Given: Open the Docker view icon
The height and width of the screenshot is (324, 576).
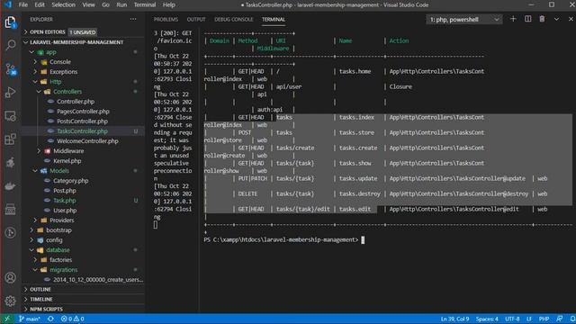Looking at the screenshot, I should click(10, 186).
